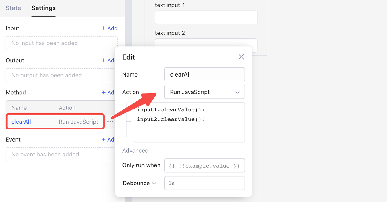Screen dimensions: 387x202
Task: Click the text input 1 field
Action: [x=206, y=18]
